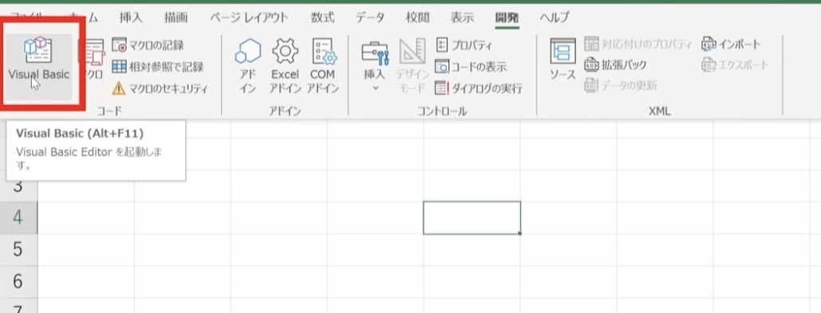Image resolution: width=821 pixels, height=313 pixels.
Task: Select row 5 header
Action: pos(18,250)
